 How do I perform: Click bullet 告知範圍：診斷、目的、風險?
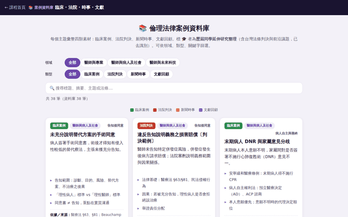tap(86, 183)
